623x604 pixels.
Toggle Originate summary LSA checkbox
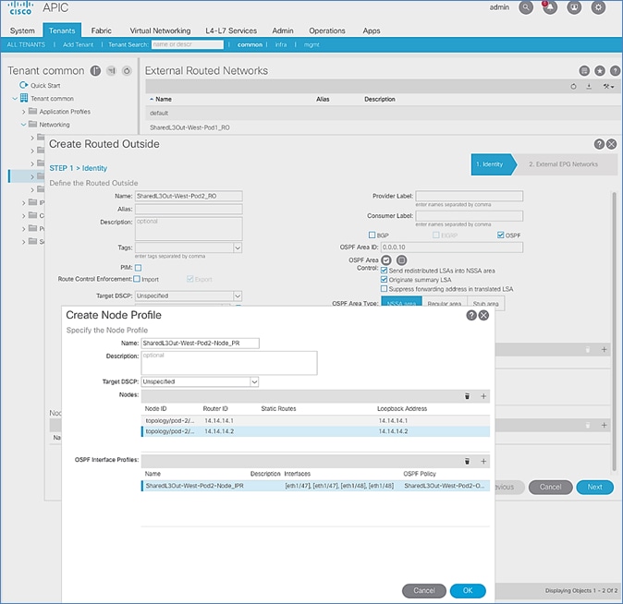pos(385,279)
